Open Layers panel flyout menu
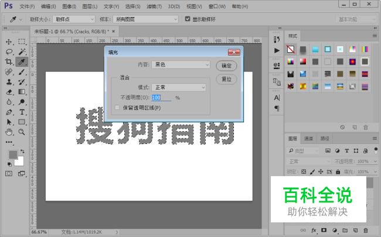The image size is (381, 237). click(x=375, y=139)
